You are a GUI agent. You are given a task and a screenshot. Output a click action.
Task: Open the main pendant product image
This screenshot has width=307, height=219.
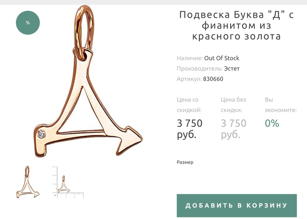(88, 81)
